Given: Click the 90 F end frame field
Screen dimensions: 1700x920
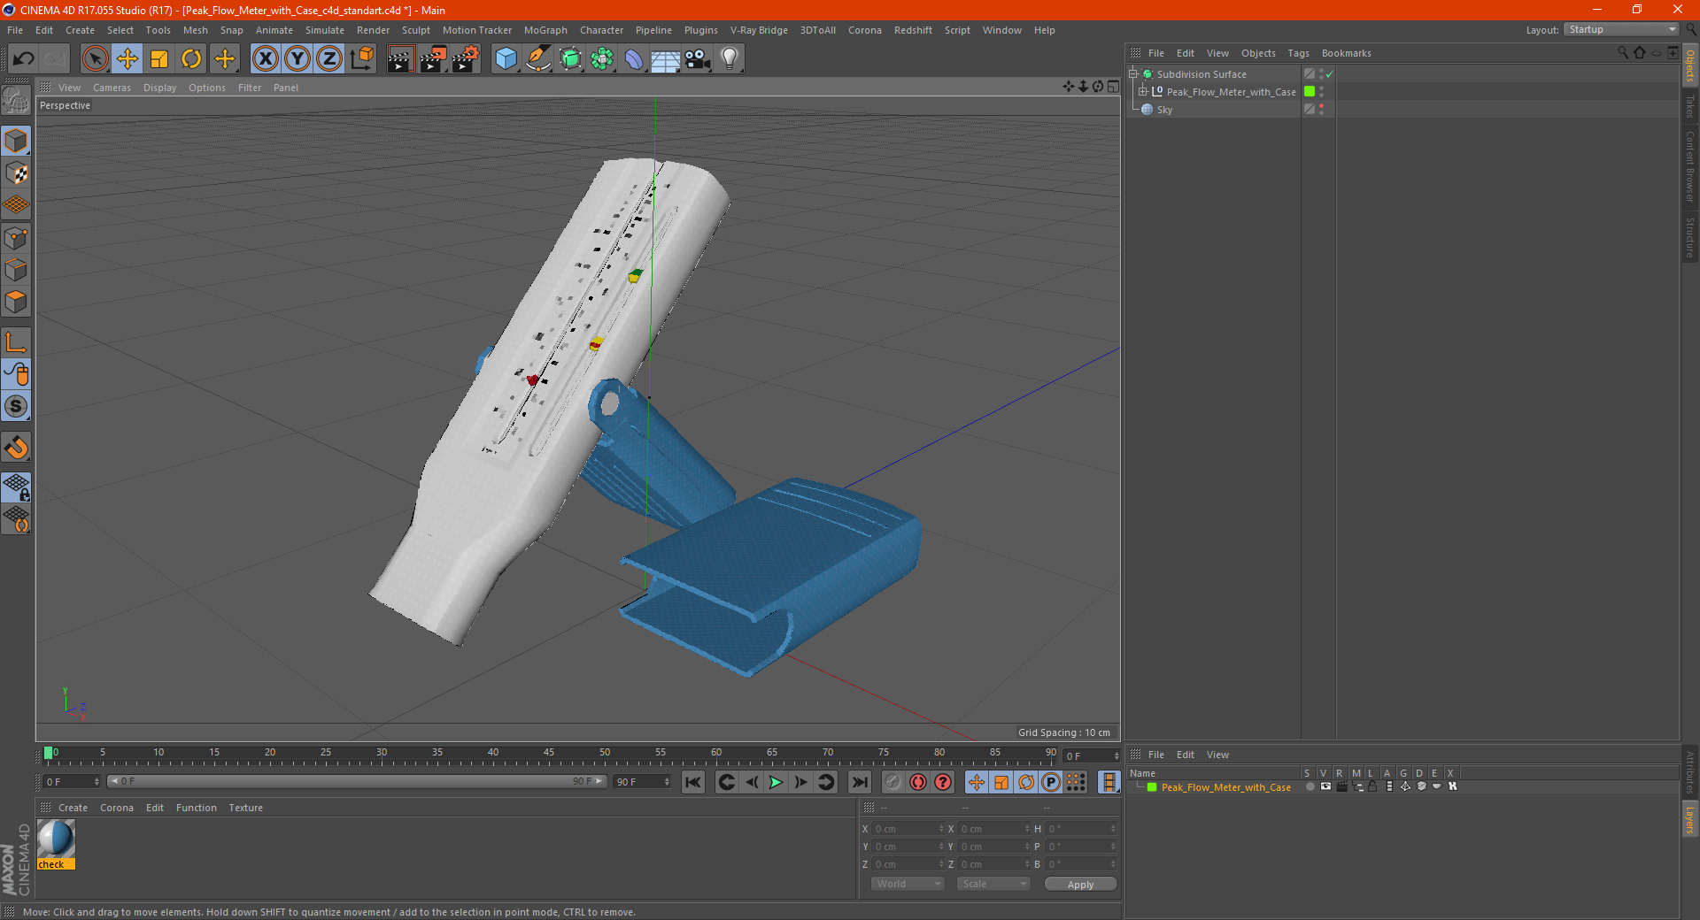Looking at the screenshot, I should (x=642, y=782).
